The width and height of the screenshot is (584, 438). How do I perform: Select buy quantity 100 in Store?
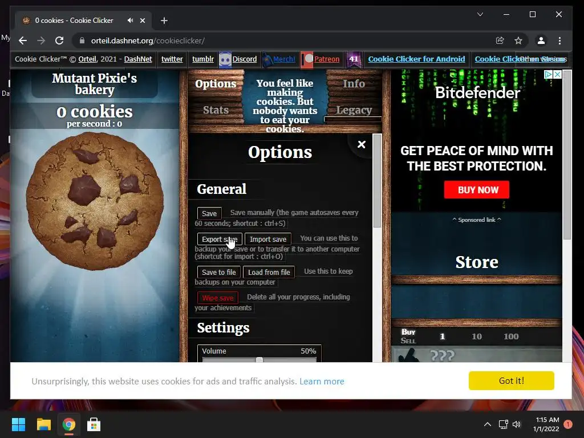(x=511, y=336)
